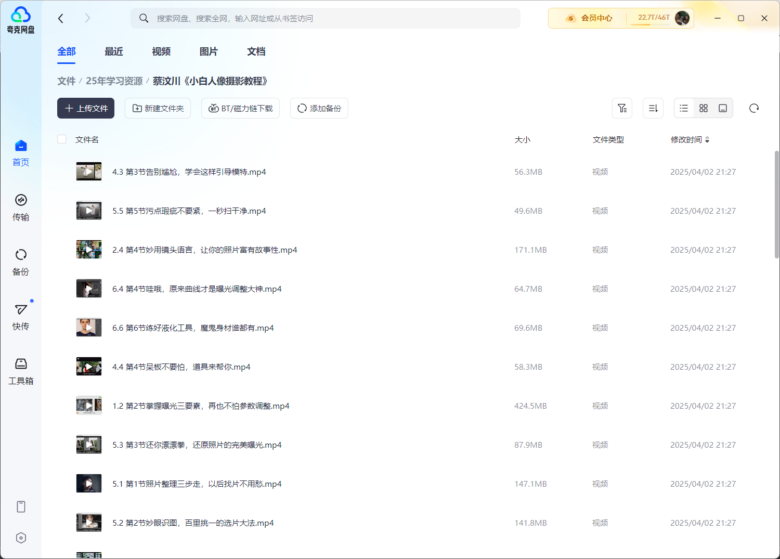Viewport: 780px width, 559px height.
Task: Open 首页 home in sidebar
Action: pos(21,153)
